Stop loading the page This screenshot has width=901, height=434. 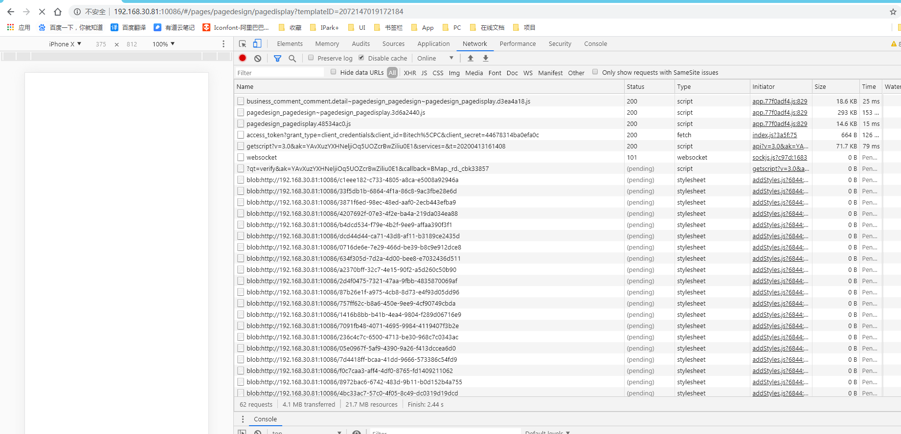pyautogui.click(x=42, y=12)
